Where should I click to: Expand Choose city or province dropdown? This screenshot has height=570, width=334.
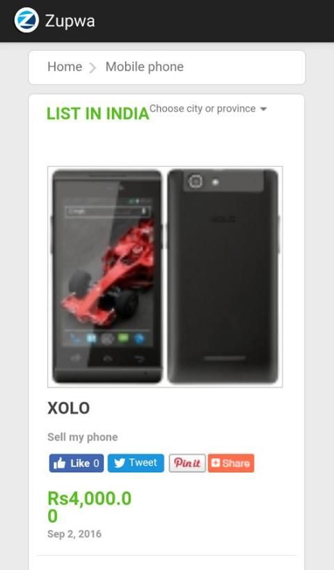click(208, 109)
